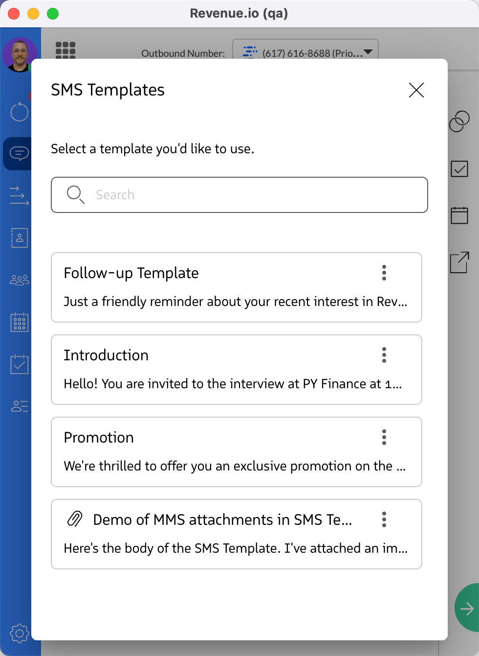The width and height of the screenshot is (479, 656).
Task: Open the dialpad grid icon
Action: [x=65, y=50]
